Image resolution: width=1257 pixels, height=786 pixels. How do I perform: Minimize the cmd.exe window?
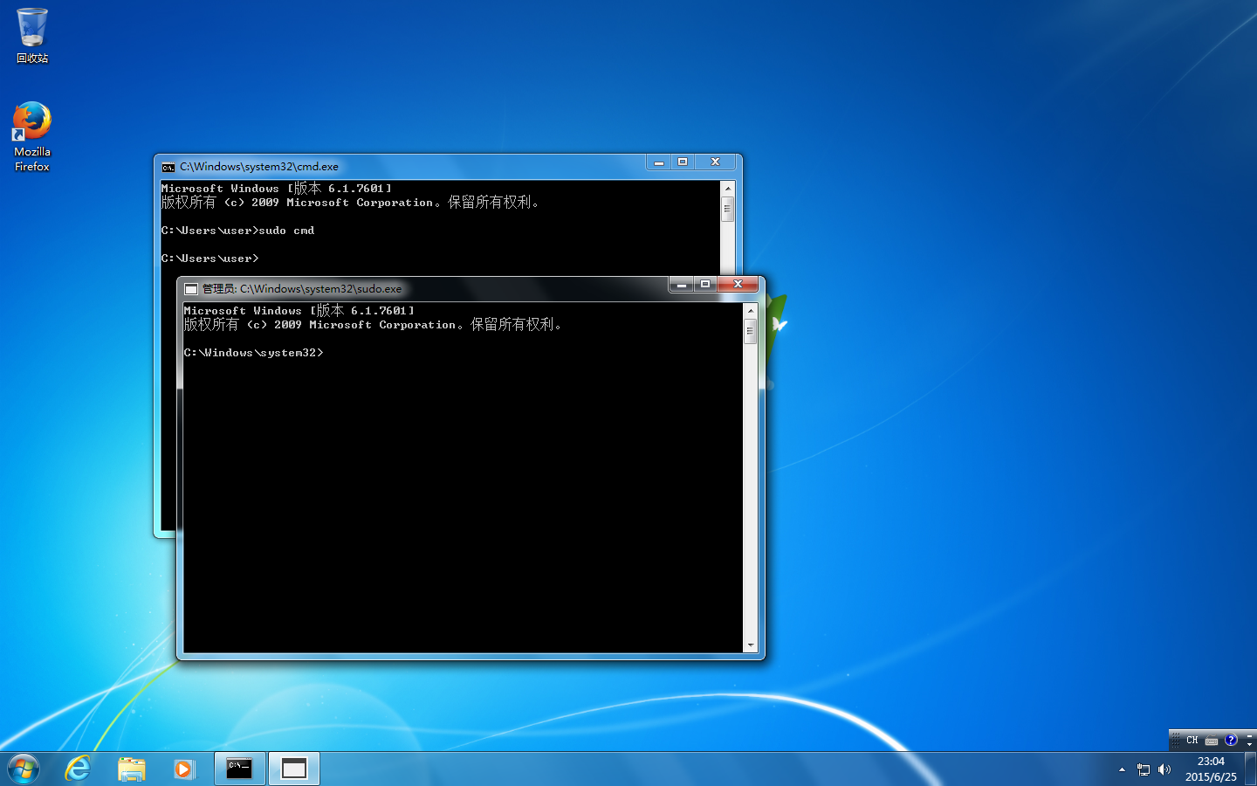[x=659, y=162]
